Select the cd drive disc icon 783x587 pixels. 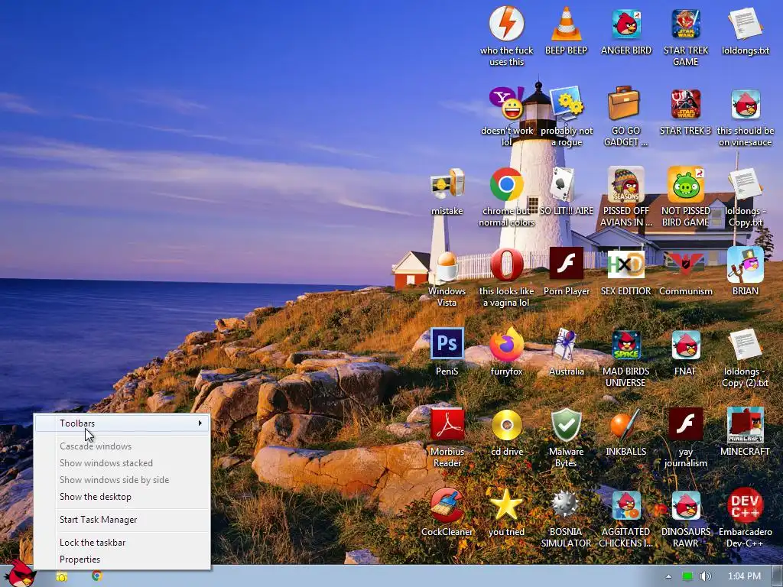point(506,425)
